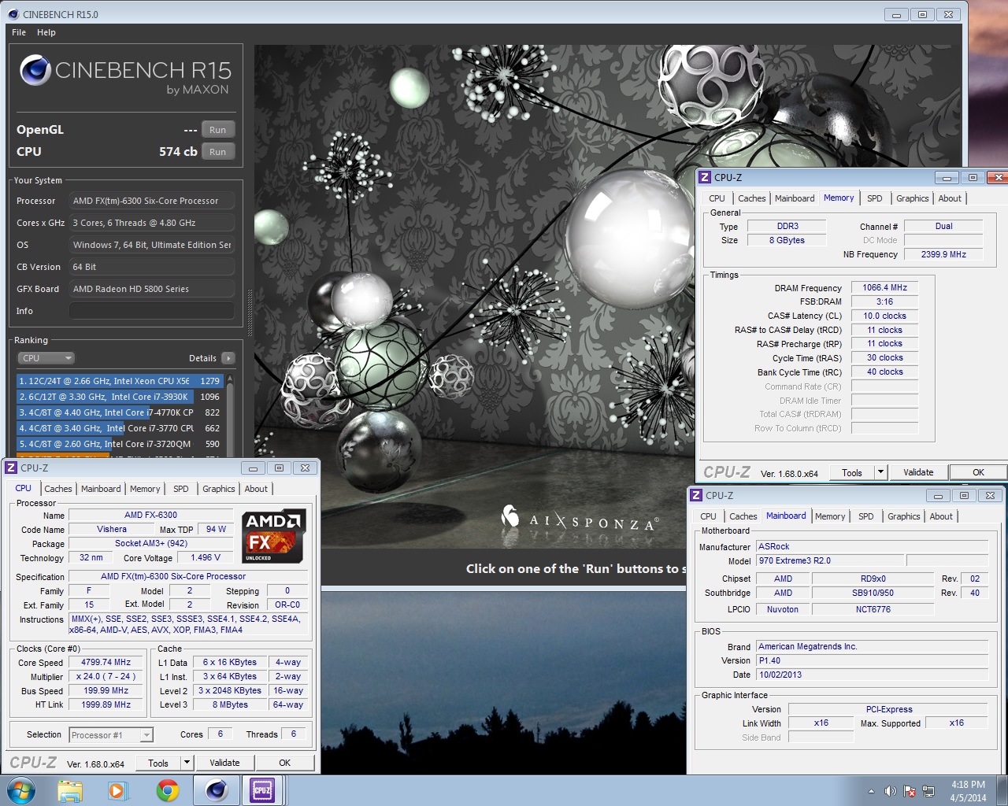Switch to Memory tab in CPU-Z CPU window
This screenshot has height=806, width=1008.
pyautogui.click(x=145, y=489)
